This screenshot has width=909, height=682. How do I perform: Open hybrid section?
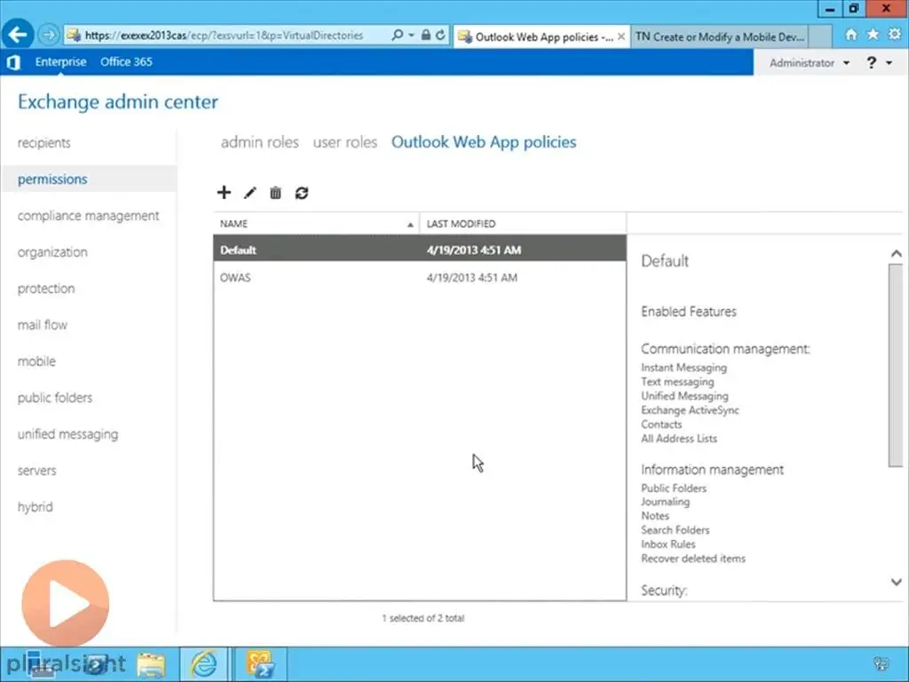(35, 507)
